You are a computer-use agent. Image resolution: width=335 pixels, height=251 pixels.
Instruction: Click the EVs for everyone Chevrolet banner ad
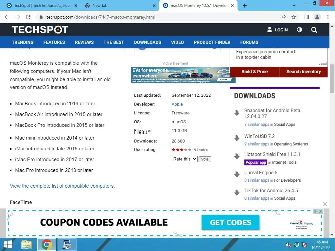pos(183,75)
